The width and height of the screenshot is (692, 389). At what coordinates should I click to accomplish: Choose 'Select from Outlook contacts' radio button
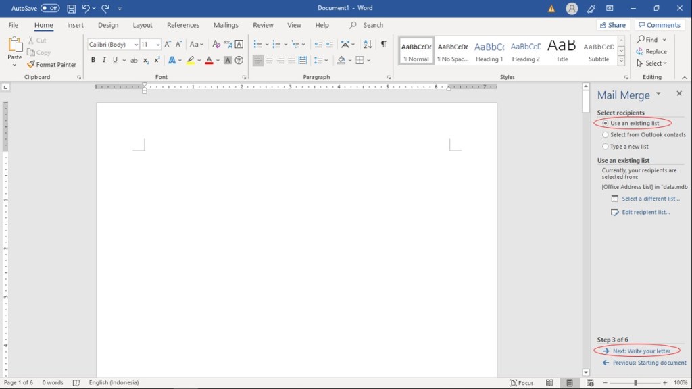click(605, 135)
